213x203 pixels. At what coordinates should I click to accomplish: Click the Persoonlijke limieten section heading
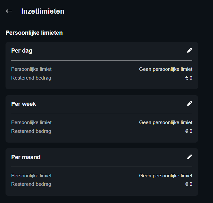[34, 32]
